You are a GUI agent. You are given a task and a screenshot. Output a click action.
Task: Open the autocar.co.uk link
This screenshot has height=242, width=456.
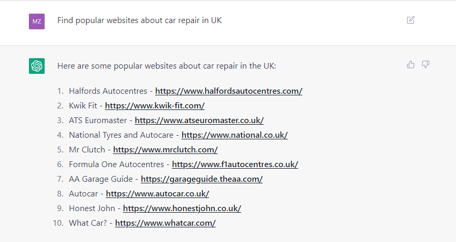[157, 194]
